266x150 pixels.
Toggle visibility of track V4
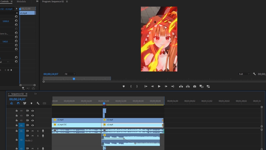(x=33, y=111)
